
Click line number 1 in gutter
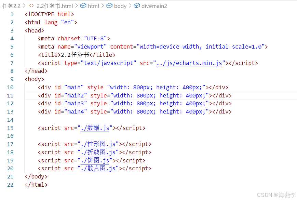[12, 14]
